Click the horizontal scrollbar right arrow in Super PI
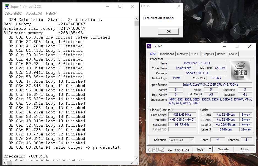This screenshot has width=258, height=166. pos(132,163)
